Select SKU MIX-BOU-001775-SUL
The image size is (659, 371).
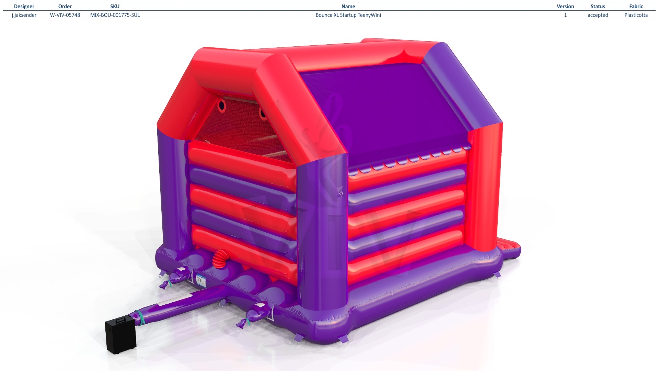coord(115,15)
